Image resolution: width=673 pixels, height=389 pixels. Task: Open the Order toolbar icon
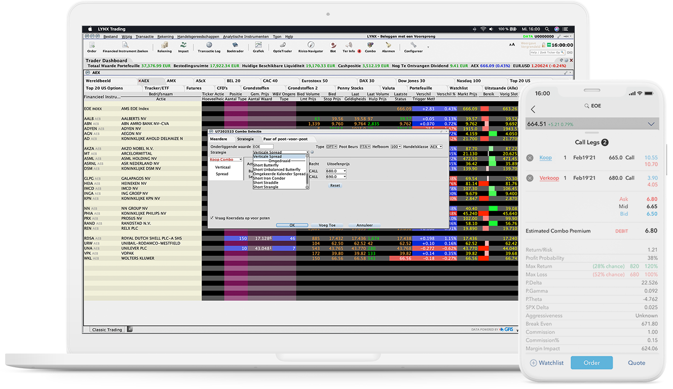(92, 47)
